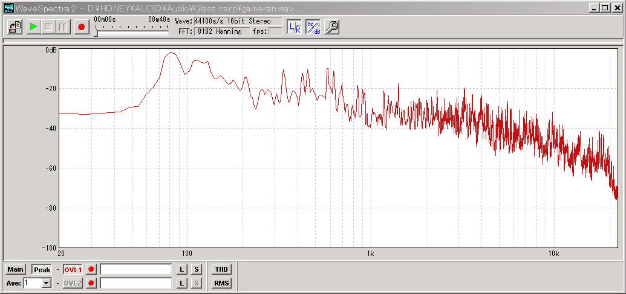
Task: Click the wave format field showing 44100s/s 16bit Stereo
Action: point(238,22)
